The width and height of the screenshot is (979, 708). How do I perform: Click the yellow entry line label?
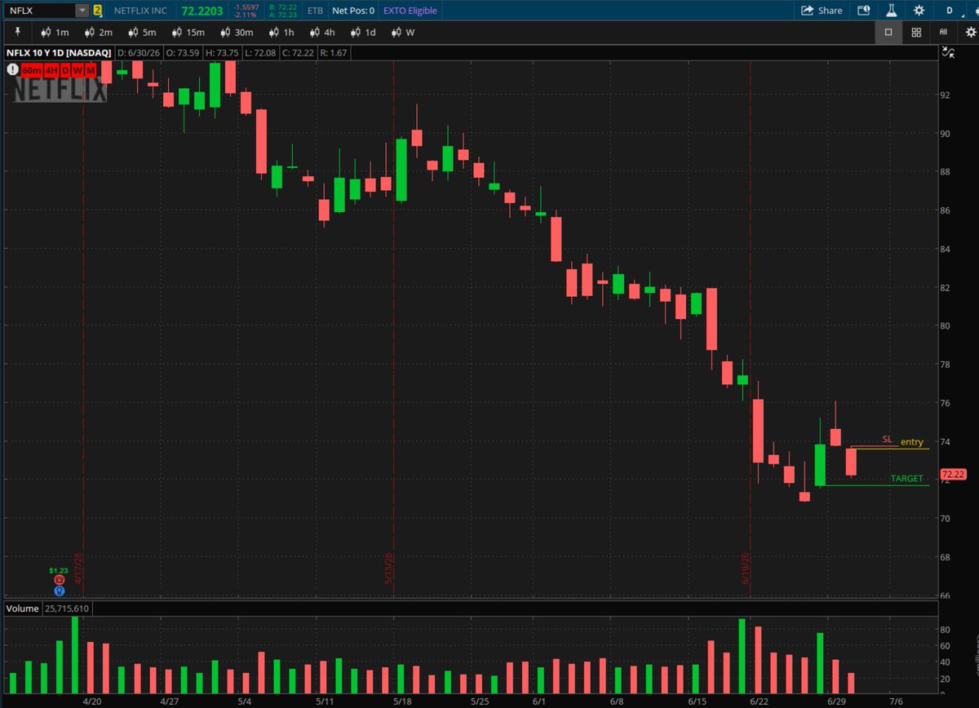912,442
